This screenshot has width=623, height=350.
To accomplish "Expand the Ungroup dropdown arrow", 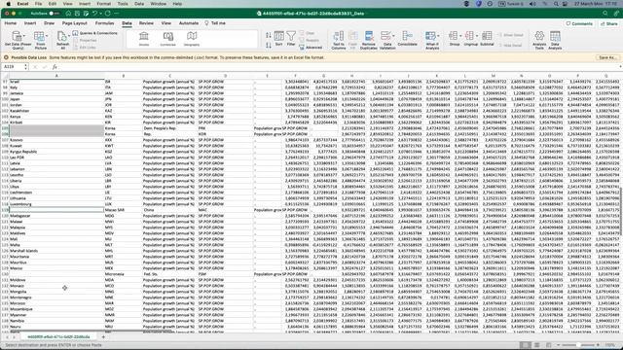I will pyautogui.click(x=477, y=36).
